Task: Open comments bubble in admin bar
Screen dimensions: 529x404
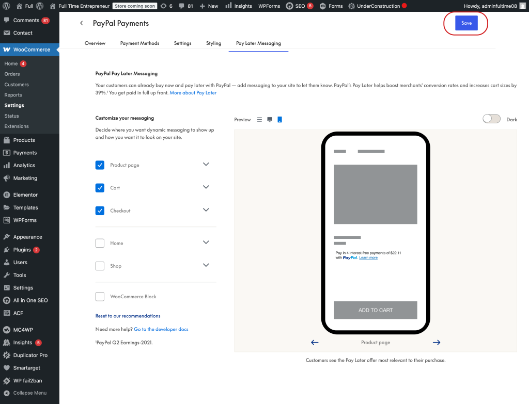Action: [186, 6]
